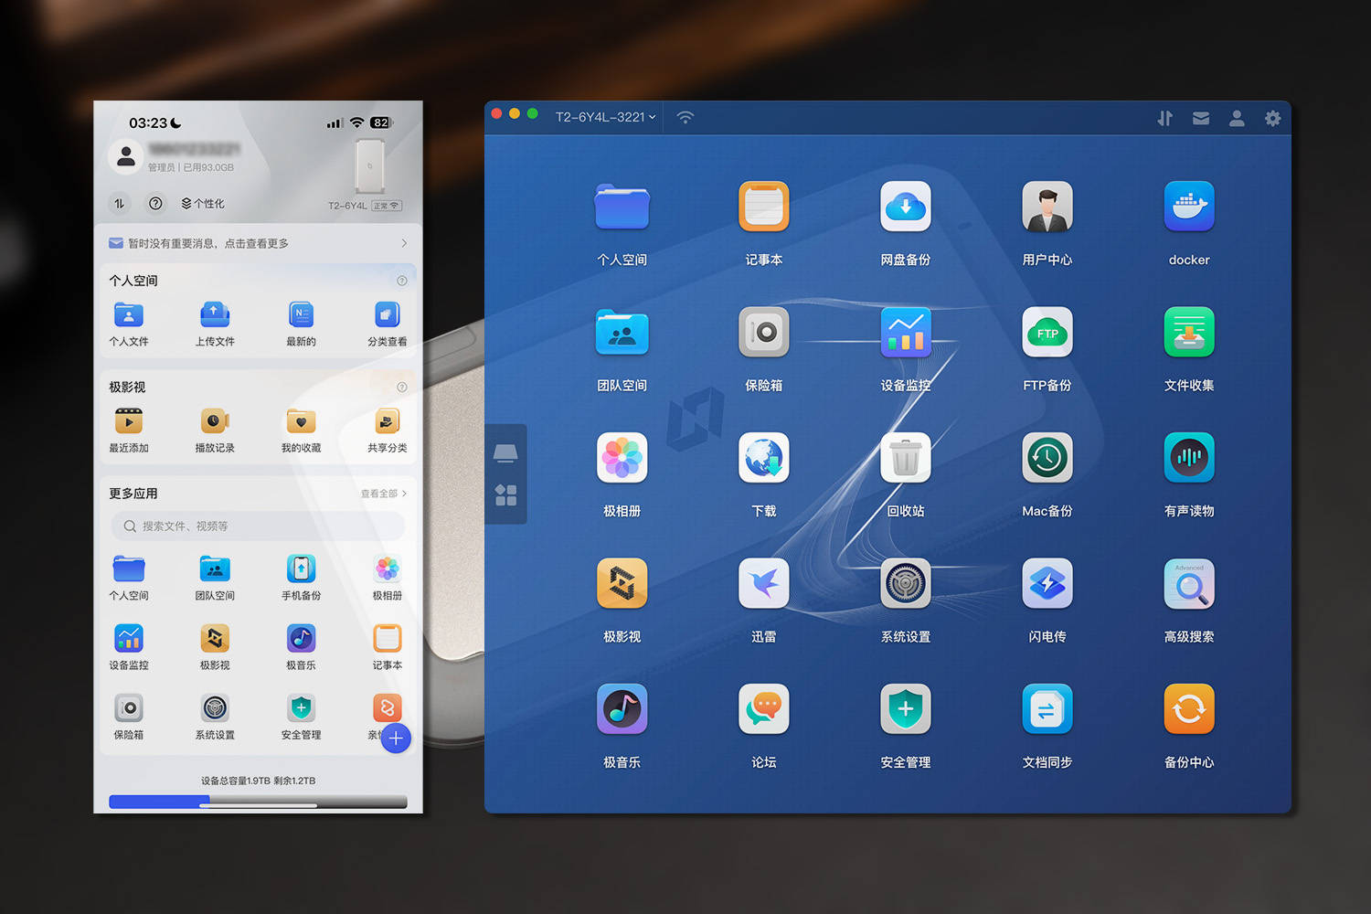Open the user account icon in title bar
Screen dimensions: 1371x914
pos(1237,118)
